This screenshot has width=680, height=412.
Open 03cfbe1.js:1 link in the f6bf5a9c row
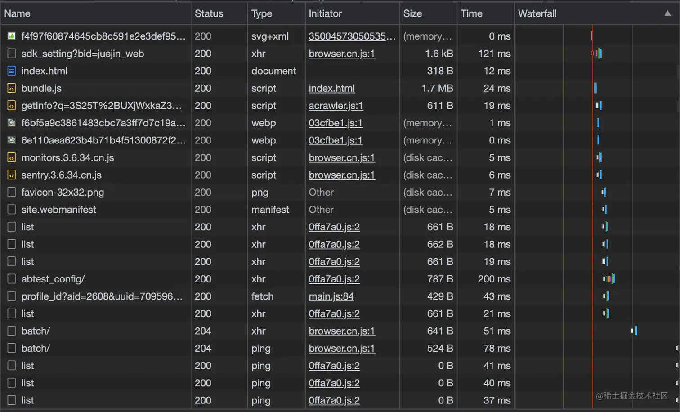(336, 123)
